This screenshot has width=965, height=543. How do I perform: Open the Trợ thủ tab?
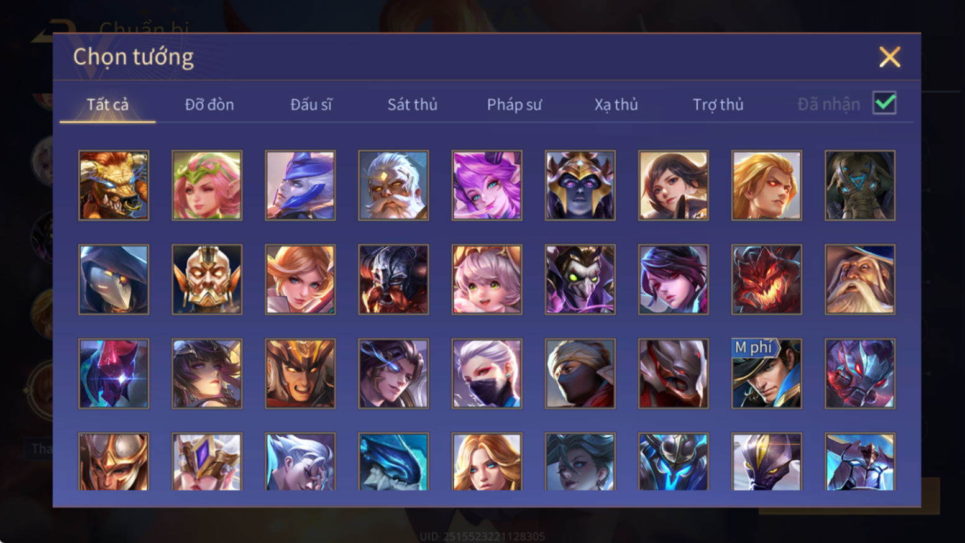click(718, 104)
